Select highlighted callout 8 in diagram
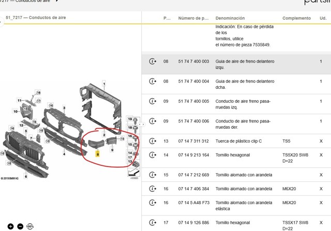 (x=98, y=154)
